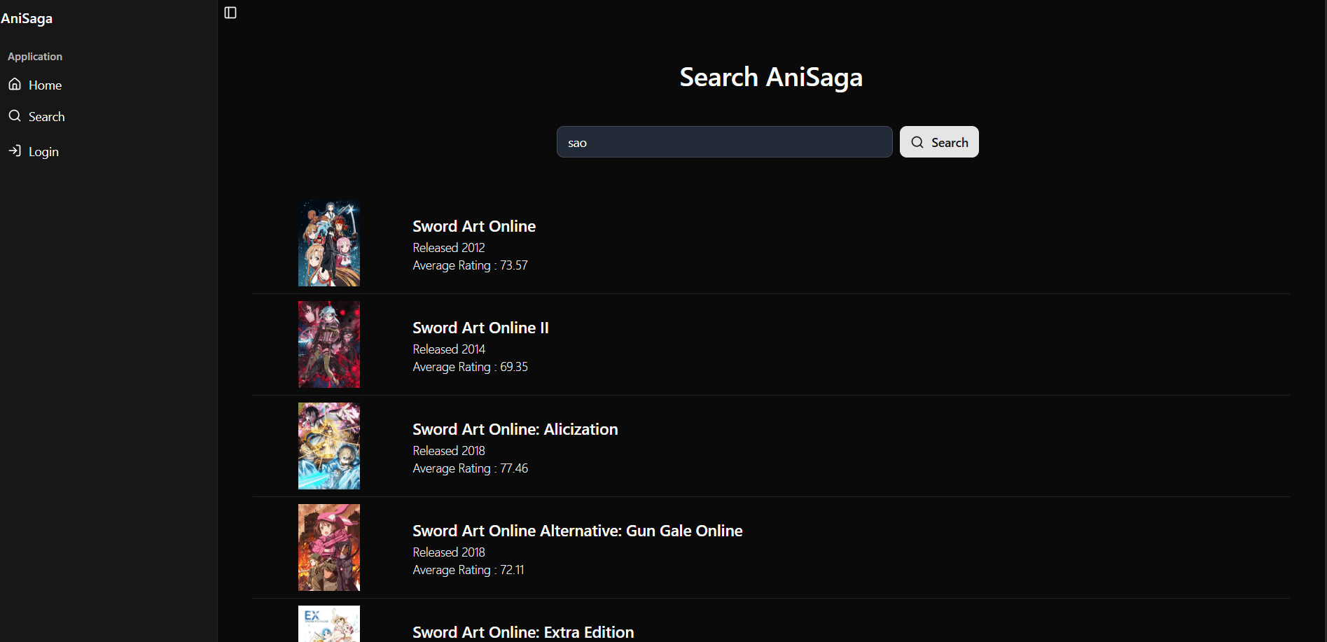
Task: Open the Sword Art Online poster thumbnail
Action: [328, 243]
